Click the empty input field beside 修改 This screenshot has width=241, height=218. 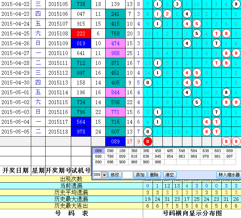click(x=128, y=175)
